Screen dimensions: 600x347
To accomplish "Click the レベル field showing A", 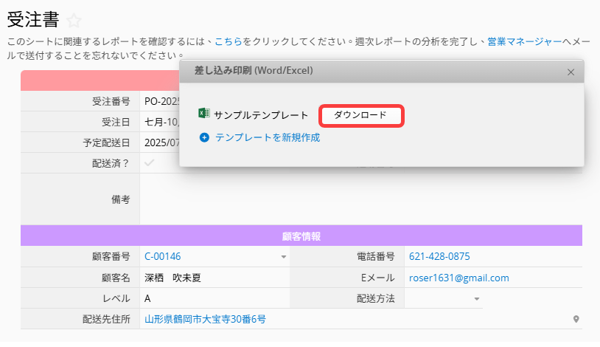I will pos(214,299).
